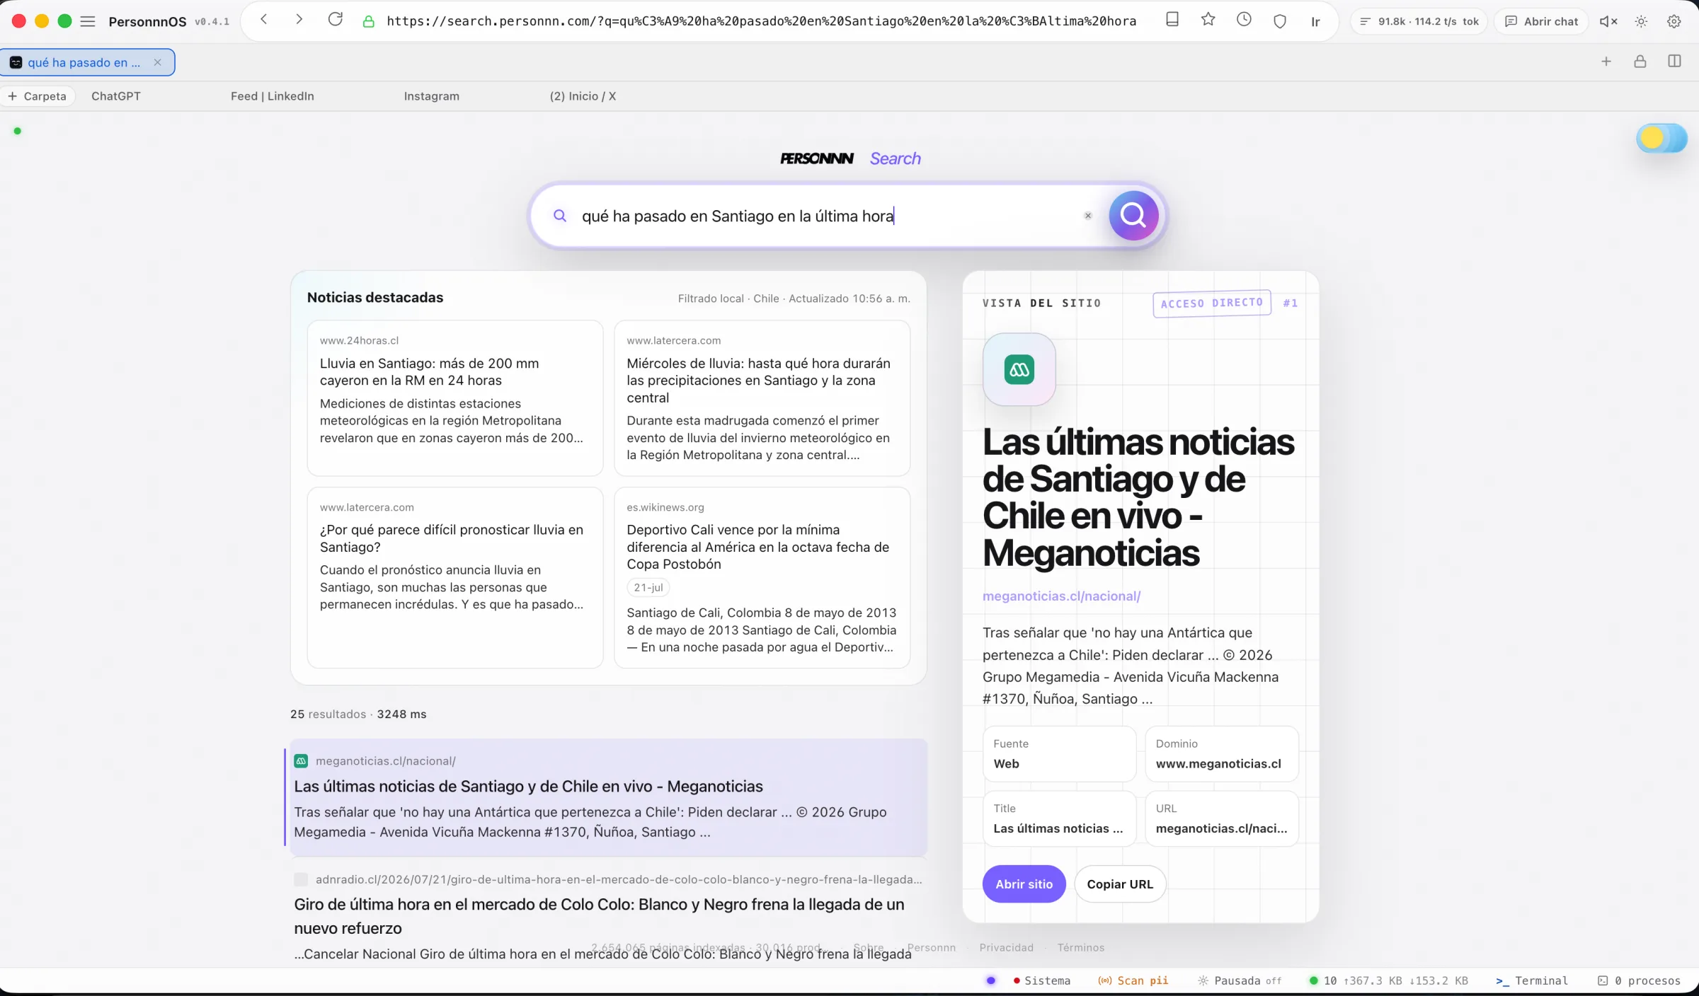This screenshot has height=996, width=1699.
Task: Submit search with purple magnifier button
Action: [x=1133, y=215]
